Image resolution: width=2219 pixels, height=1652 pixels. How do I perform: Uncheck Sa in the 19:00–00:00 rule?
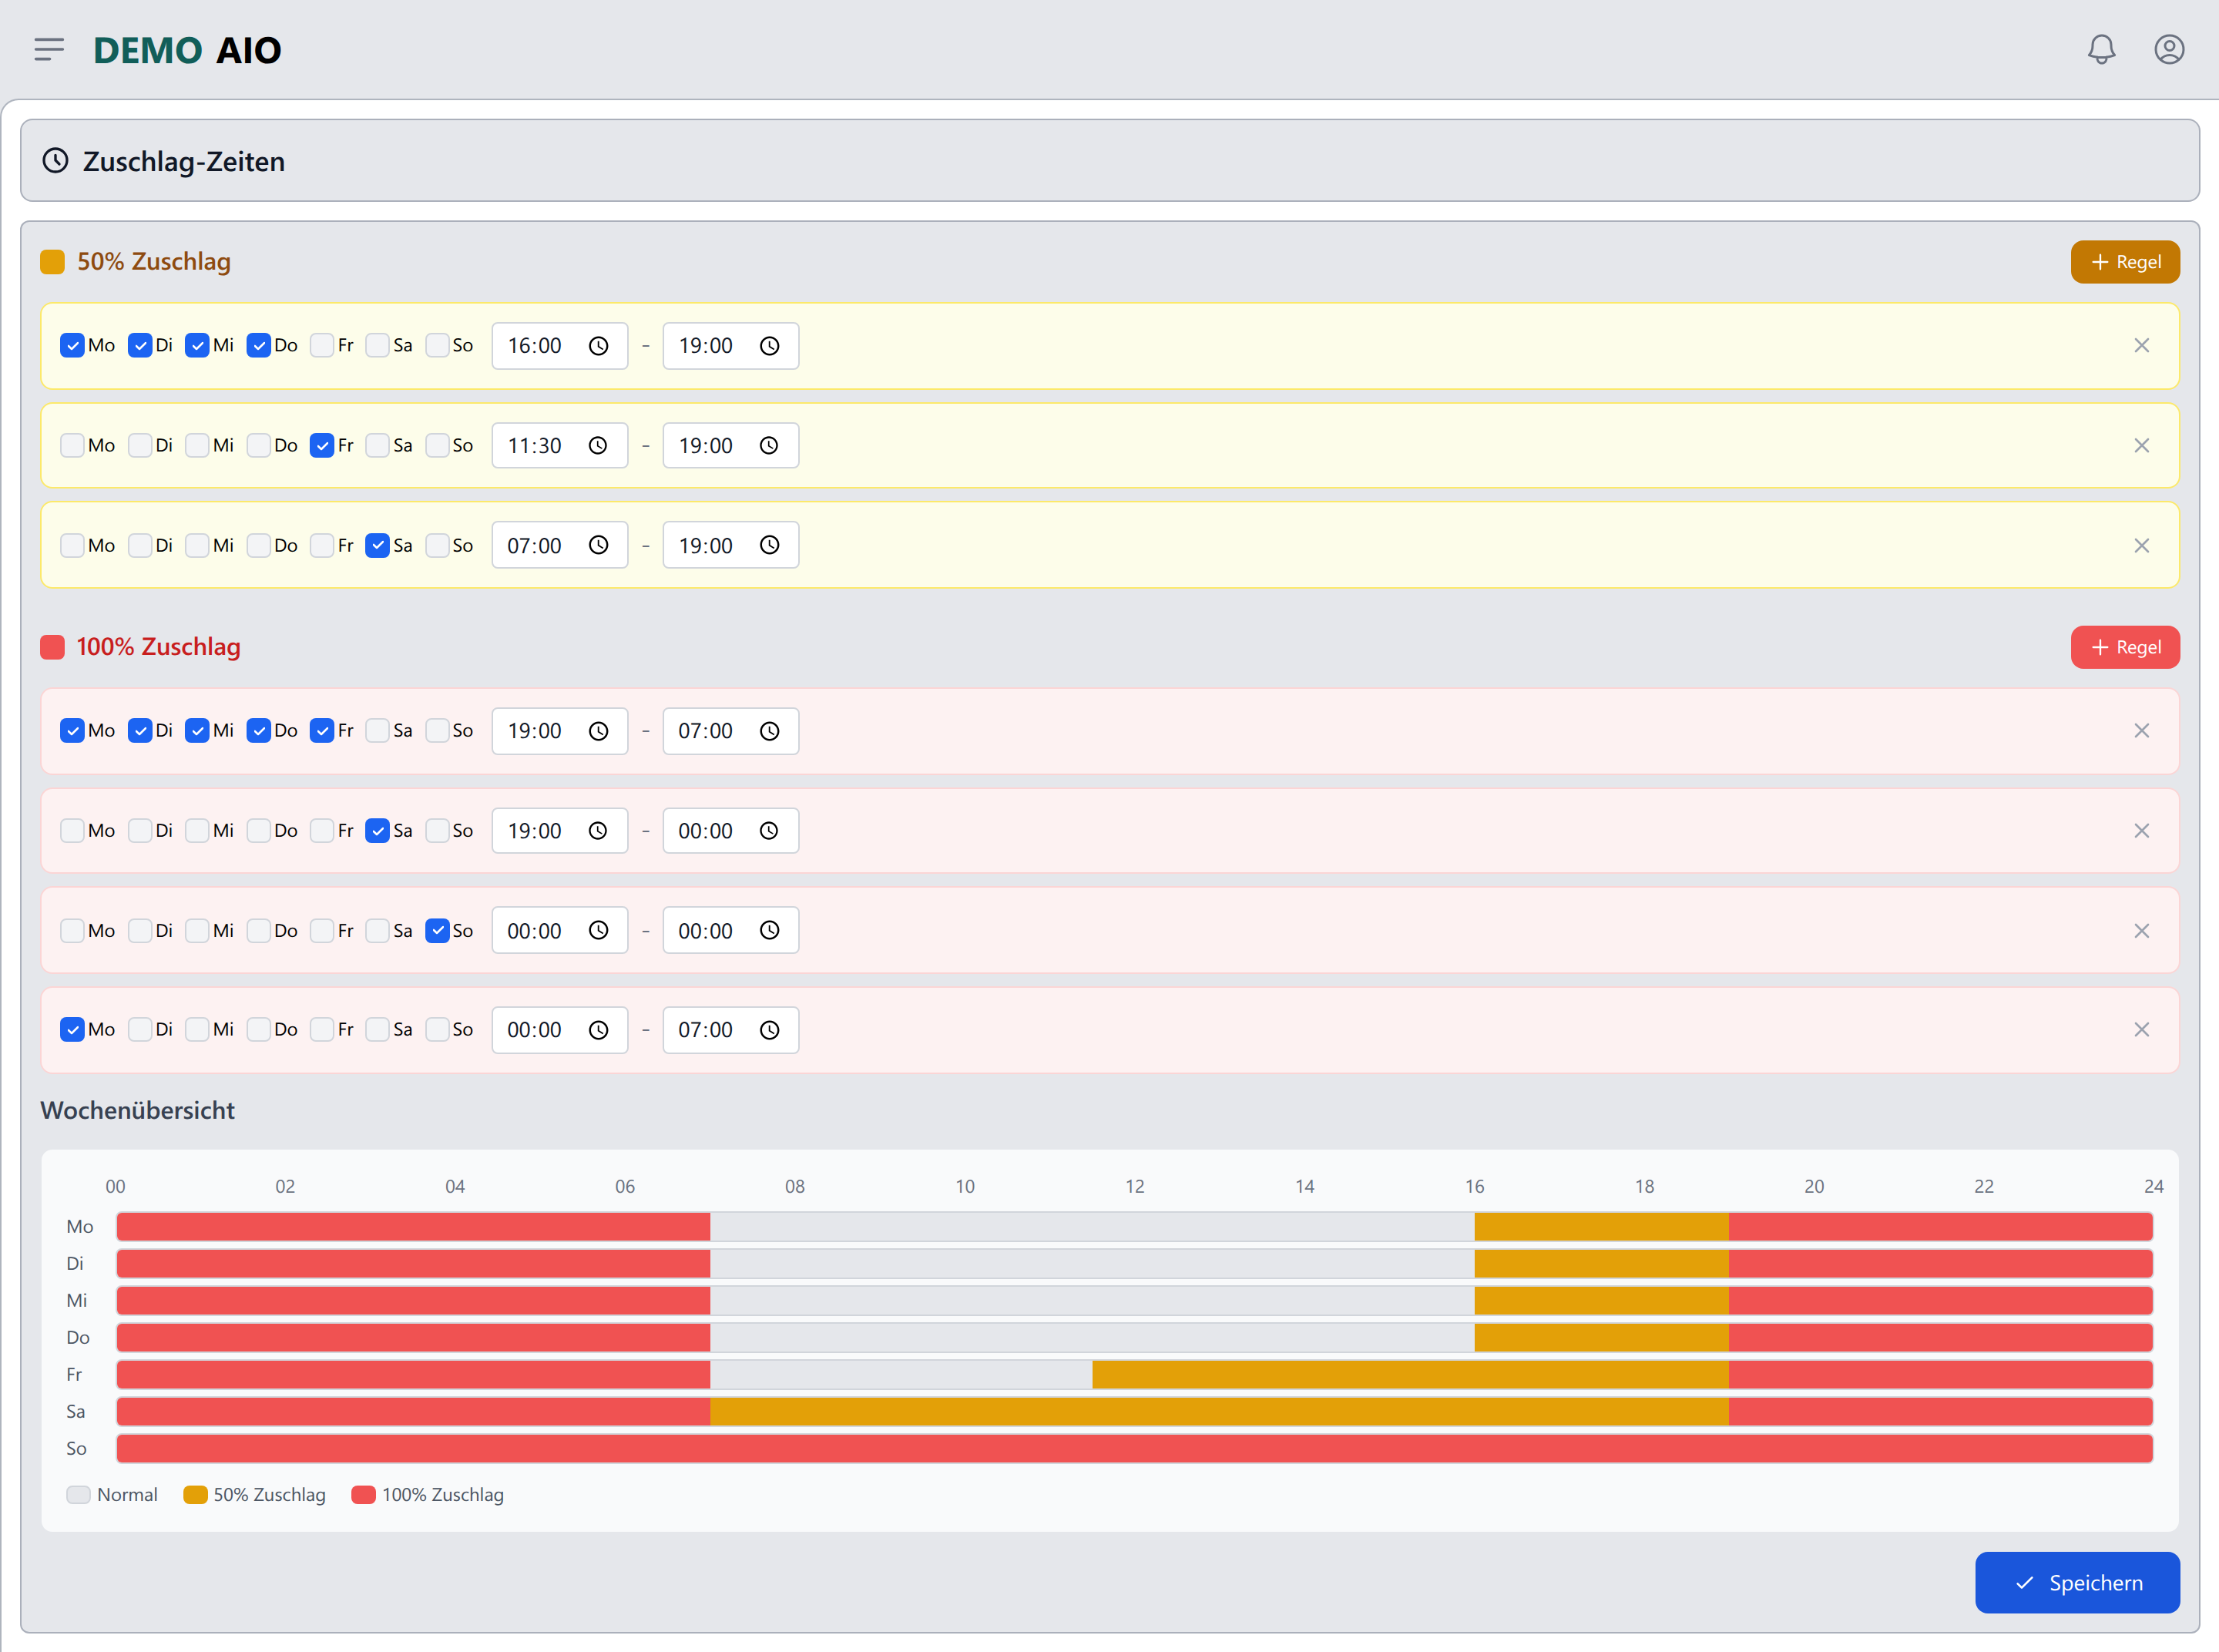[377, 831]
